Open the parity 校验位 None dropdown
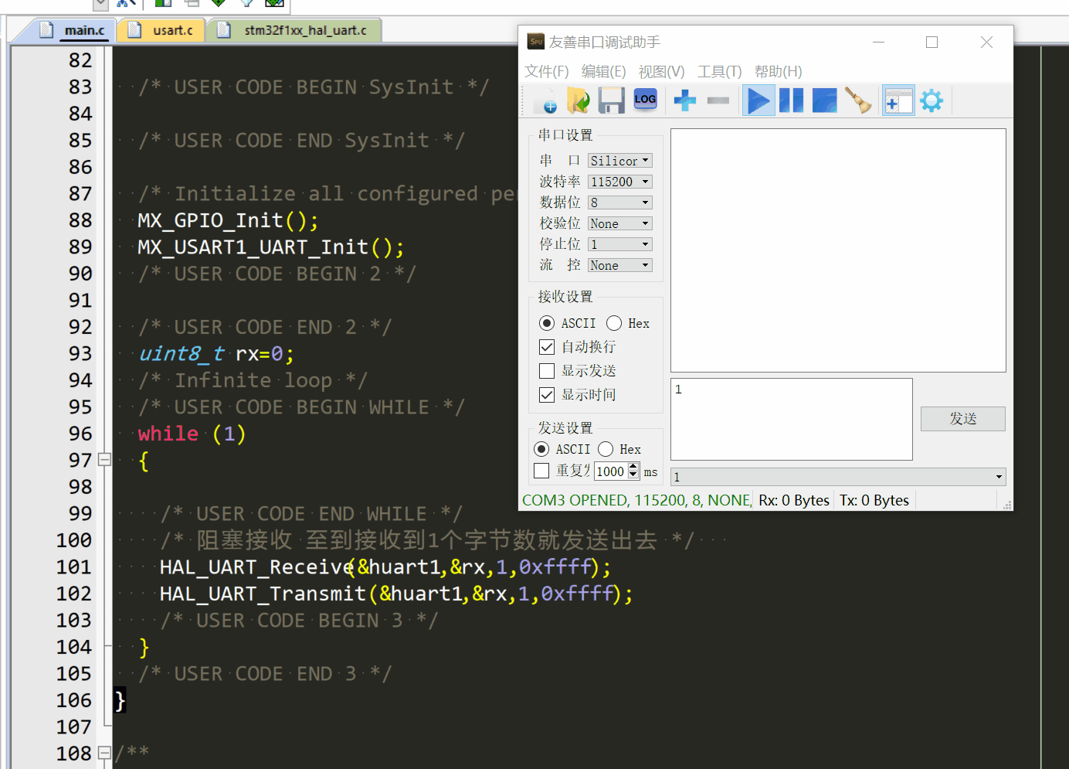 tap(620, 223)
